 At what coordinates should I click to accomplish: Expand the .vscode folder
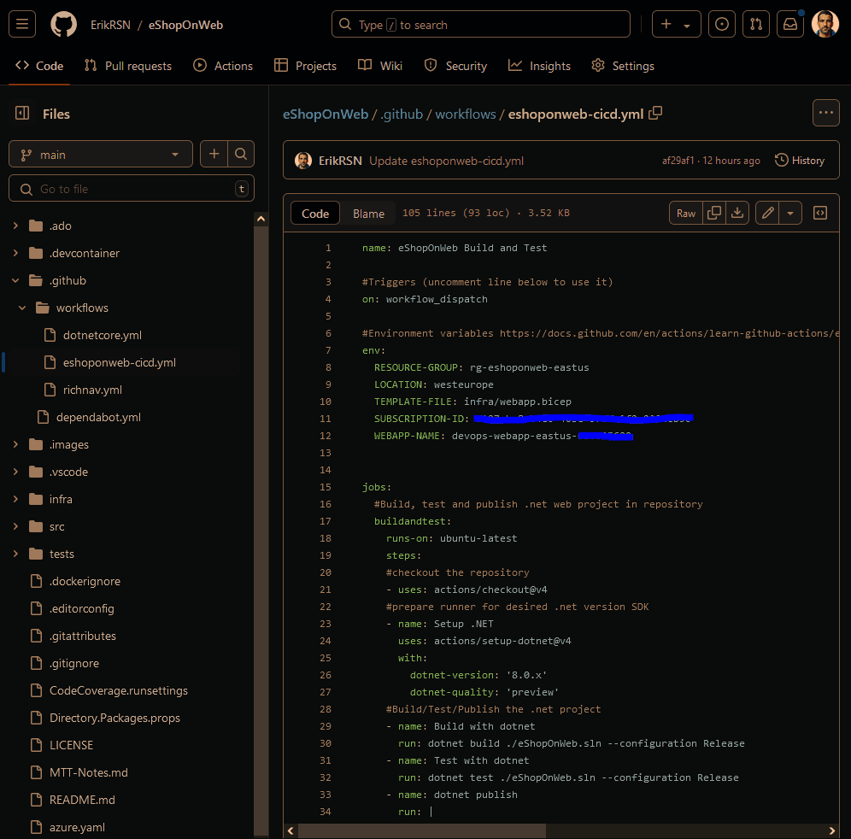pyautogui.click(x=15, y=472)
